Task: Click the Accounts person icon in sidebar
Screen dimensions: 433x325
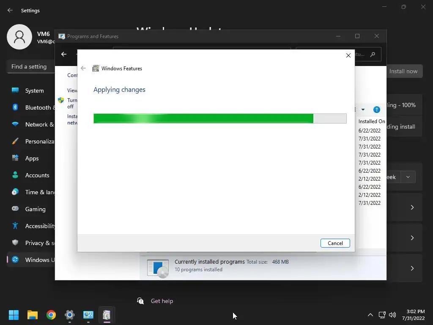Action: 15,175
